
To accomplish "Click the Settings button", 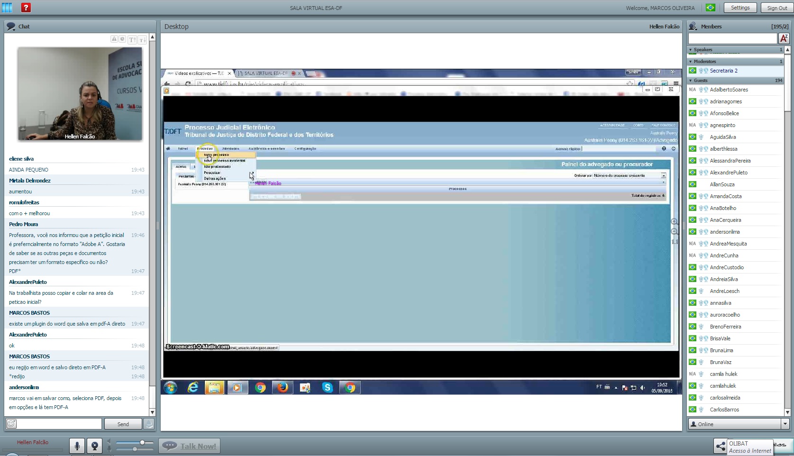I will [x=740, y=8].
